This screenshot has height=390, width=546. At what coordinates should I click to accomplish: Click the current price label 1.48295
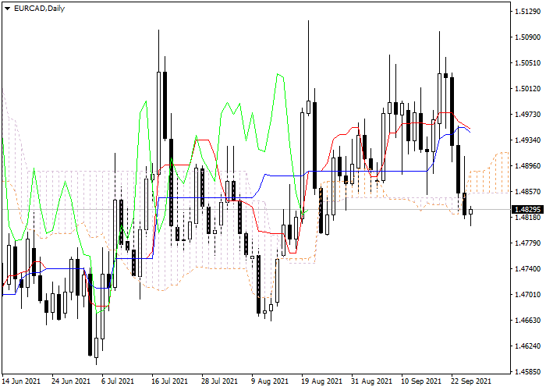pyautogui.click(x=528, y=209)
